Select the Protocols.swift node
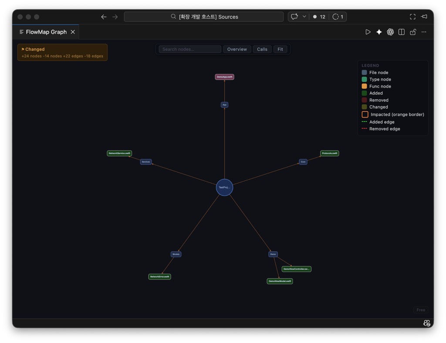Viewport: 446px width, 343px height. click(329, 153)
